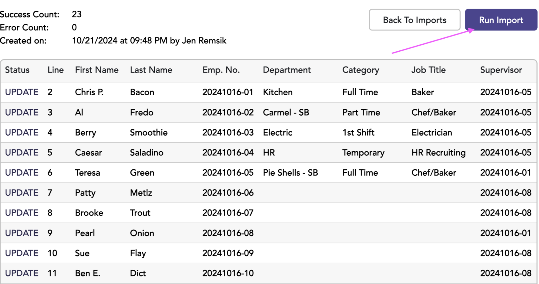539x284 pixels.
Task: Click UPDATE for Berry Smoothie row
Action: (x=22, y=132)
